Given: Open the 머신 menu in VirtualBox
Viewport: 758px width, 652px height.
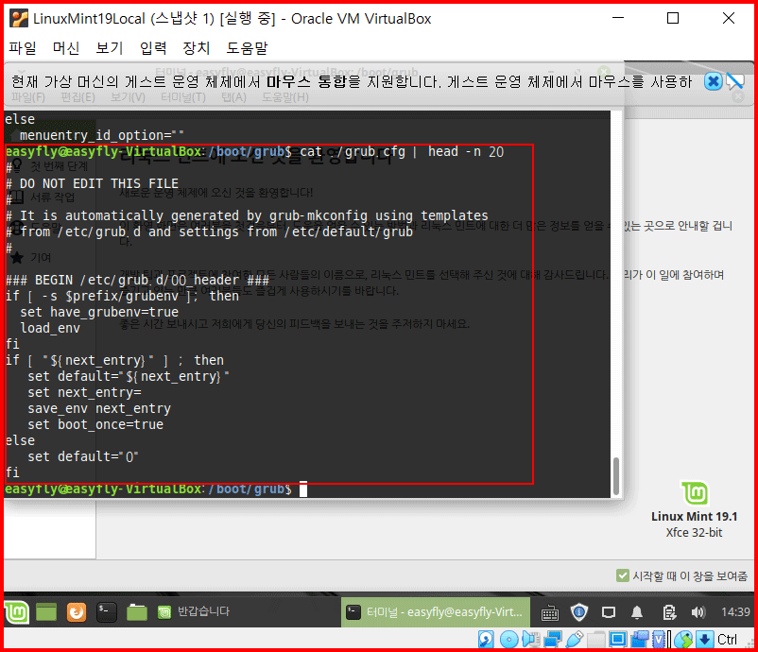Looking at the screenshot, I should tap(66, 48).
